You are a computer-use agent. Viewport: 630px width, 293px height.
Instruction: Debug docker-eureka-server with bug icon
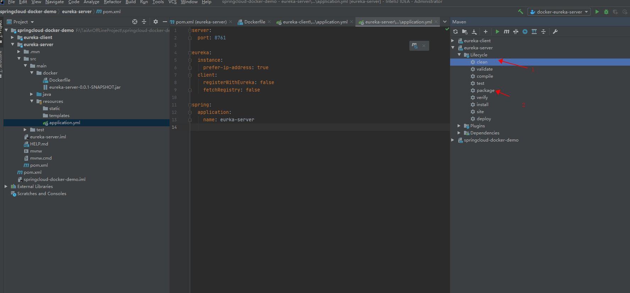606,12
